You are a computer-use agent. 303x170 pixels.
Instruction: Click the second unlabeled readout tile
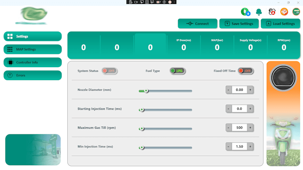pyautogui.click(x=117, y=45)
